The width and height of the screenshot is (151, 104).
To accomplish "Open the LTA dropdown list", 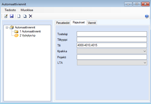I will pyautogui.click(x=112, y=63).
